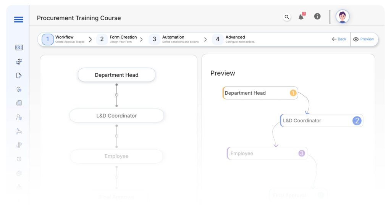Toggle the Preview eye button
Image resolution: width=391 pixels, height=220 pixels.
point(364,39)
